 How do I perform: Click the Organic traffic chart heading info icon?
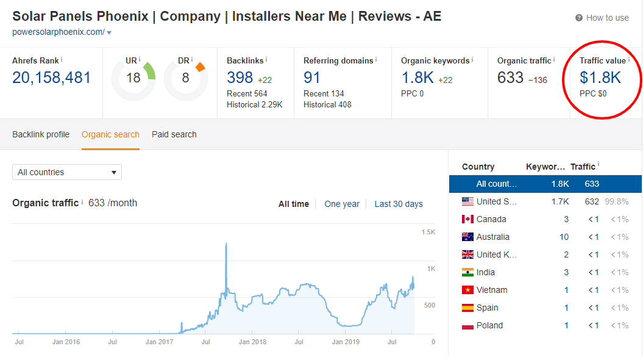pyautogui.click(x=82, y=202)
